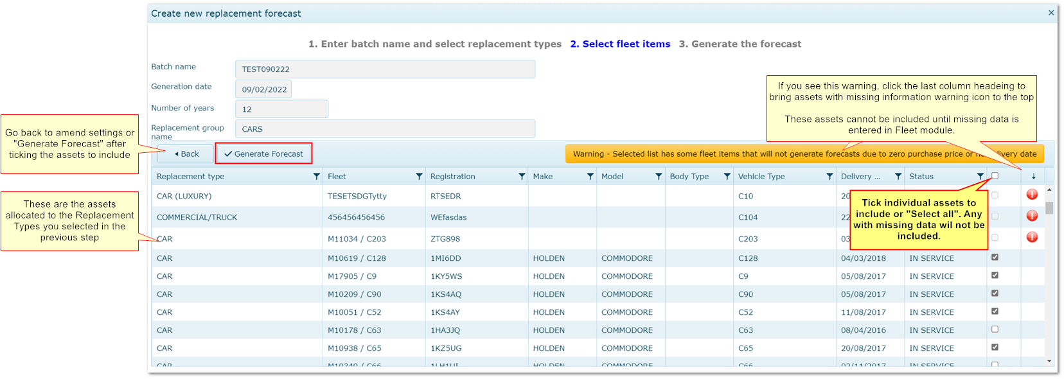Click the Number of years field

pyautogui.click(x=281, y=109)
